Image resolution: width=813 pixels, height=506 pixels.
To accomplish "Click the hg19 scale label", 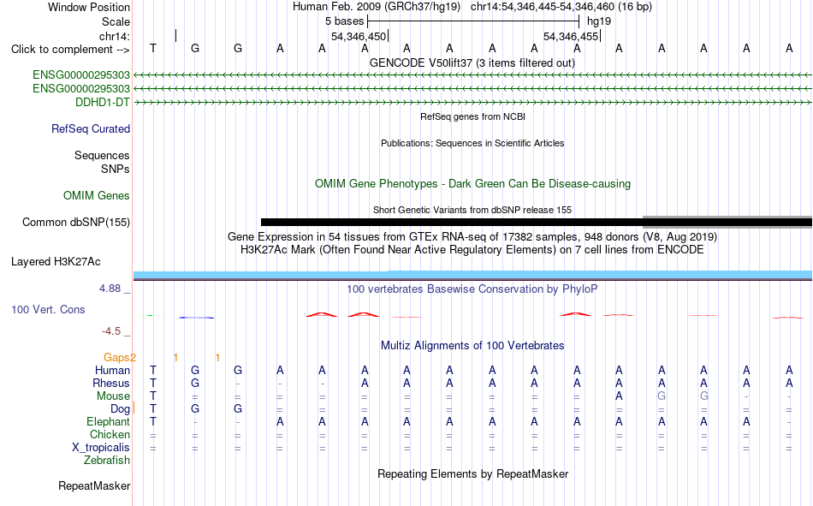I will pos(599,21).
